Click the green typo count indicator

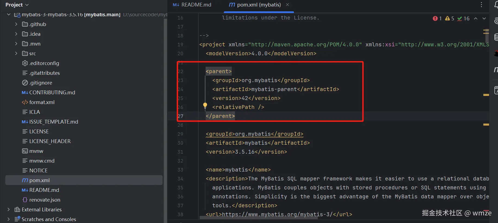463,18
